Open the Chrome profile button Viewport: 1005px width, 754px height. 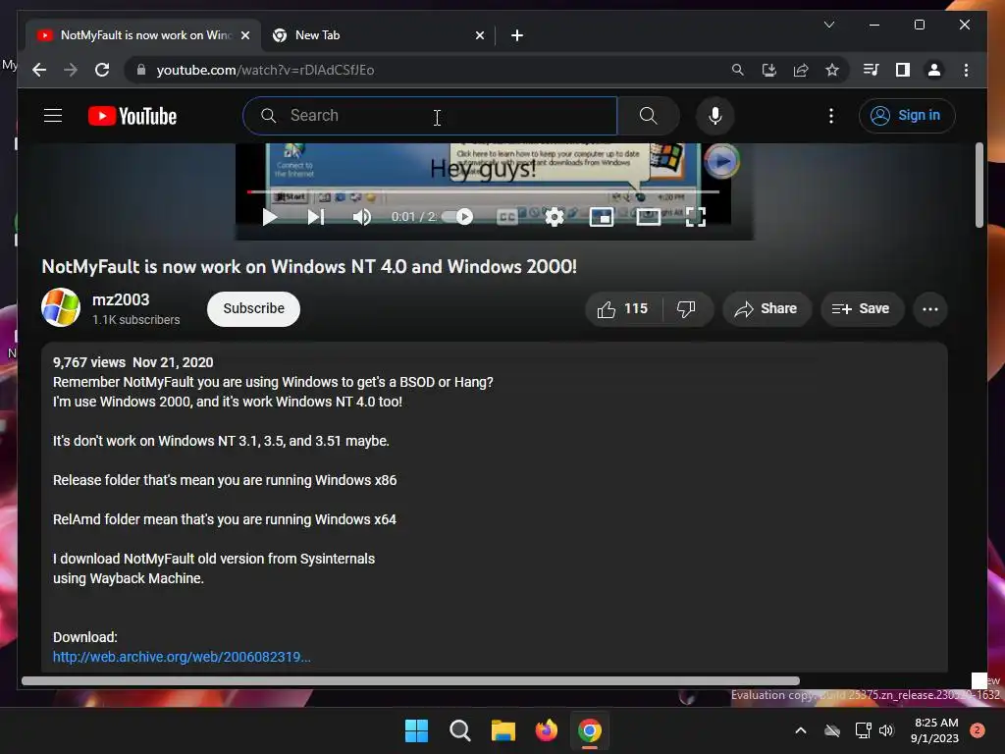coord(934,70)
